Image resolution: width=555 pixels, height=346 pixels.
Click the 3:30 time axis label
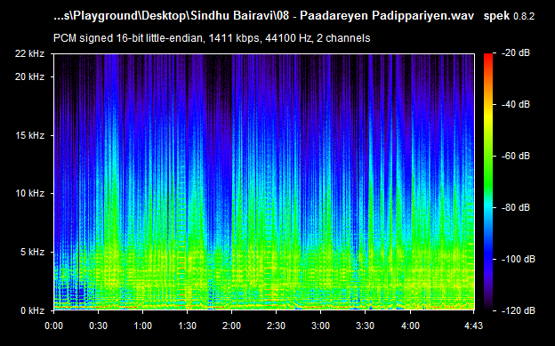click(x=366, y=326)
